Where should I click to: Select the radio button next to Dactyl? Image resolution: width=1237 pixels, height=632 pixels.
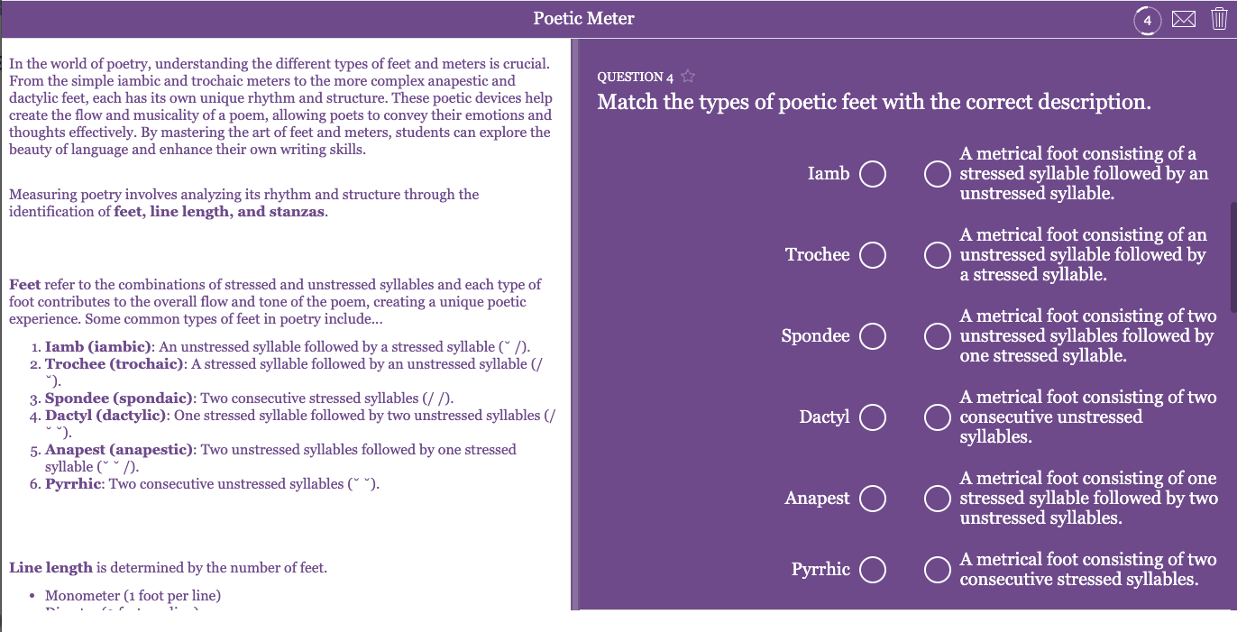coord(872,417)
